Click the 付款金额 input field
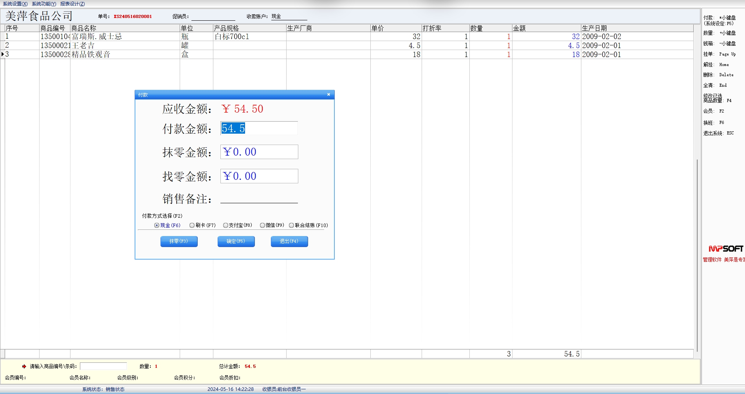The height and width of the screenshot is (394, 745). (x=259, y=129)
